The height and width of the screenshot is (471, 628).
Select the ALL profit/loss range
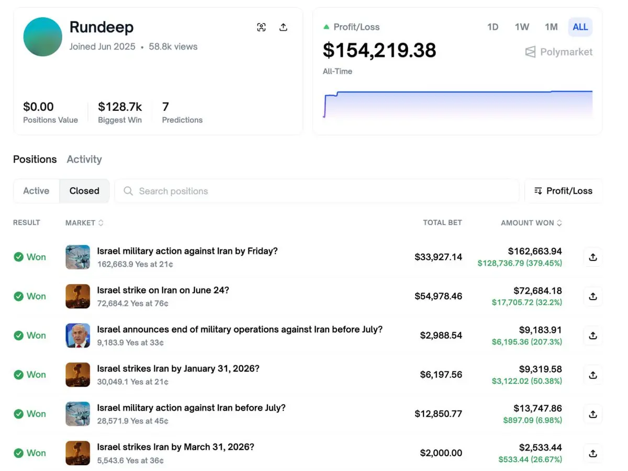tap(580, 27)
